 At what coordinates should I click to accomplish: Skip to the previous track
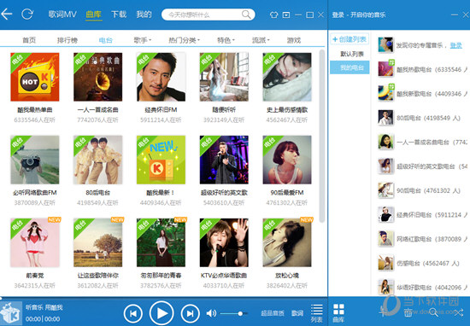(x=132, y=313)
